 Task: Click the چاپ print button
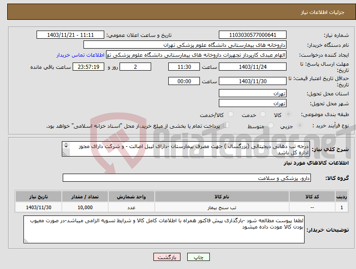199,257
